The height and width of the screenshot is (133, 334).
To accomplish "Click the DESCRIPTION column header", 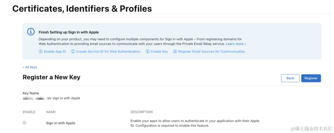I will pyautogui.click(x=142, y=112).
